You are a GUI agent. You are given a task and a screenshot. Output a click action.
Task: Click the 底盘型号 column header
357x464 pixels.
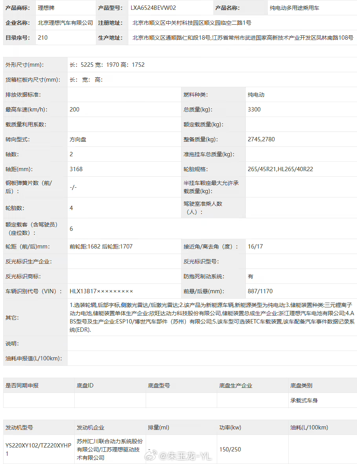coord(159,385)
